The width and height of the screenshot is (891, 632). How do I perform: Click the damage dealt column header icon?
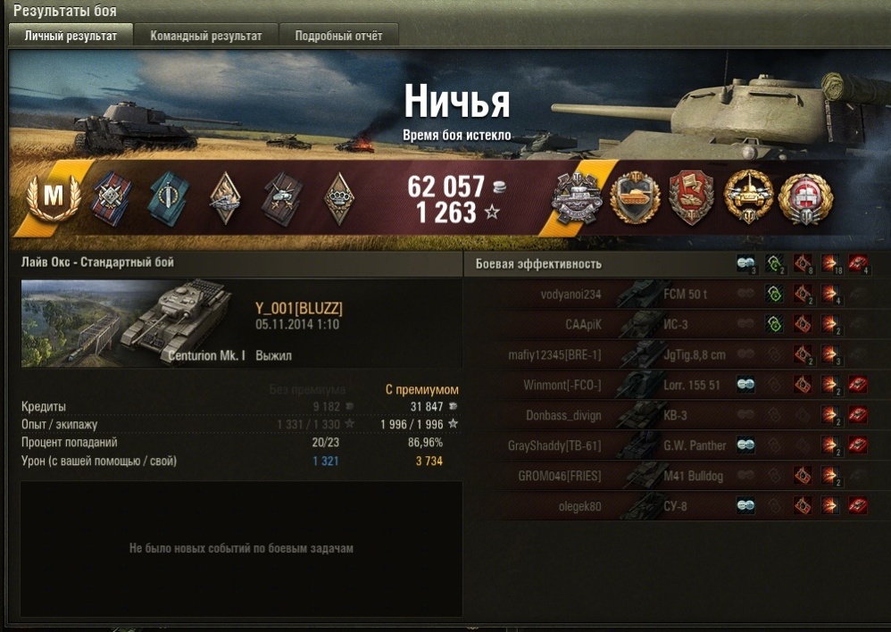[831, 263]
